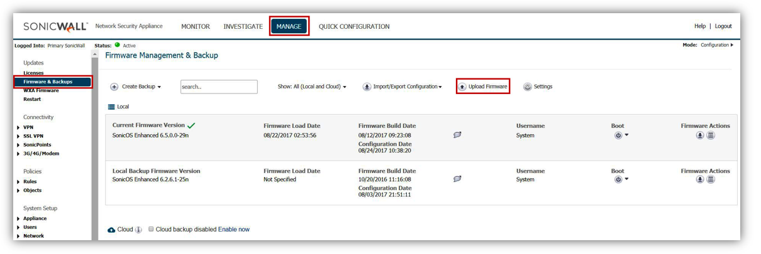Click the firmware search input field
This screenshot has width=761, height=254.
[219, 87]
